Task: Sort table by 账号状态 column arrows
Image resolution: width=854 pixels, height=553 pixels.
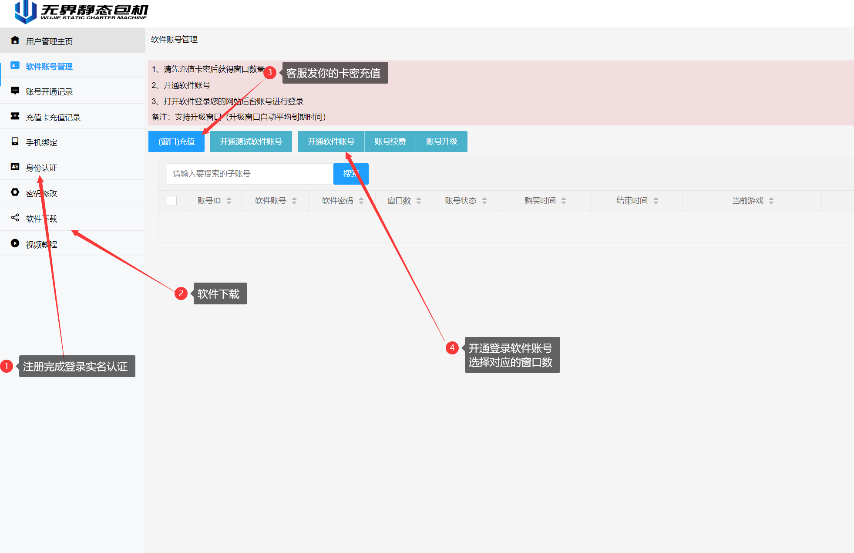Action: (x=484, y=201)
